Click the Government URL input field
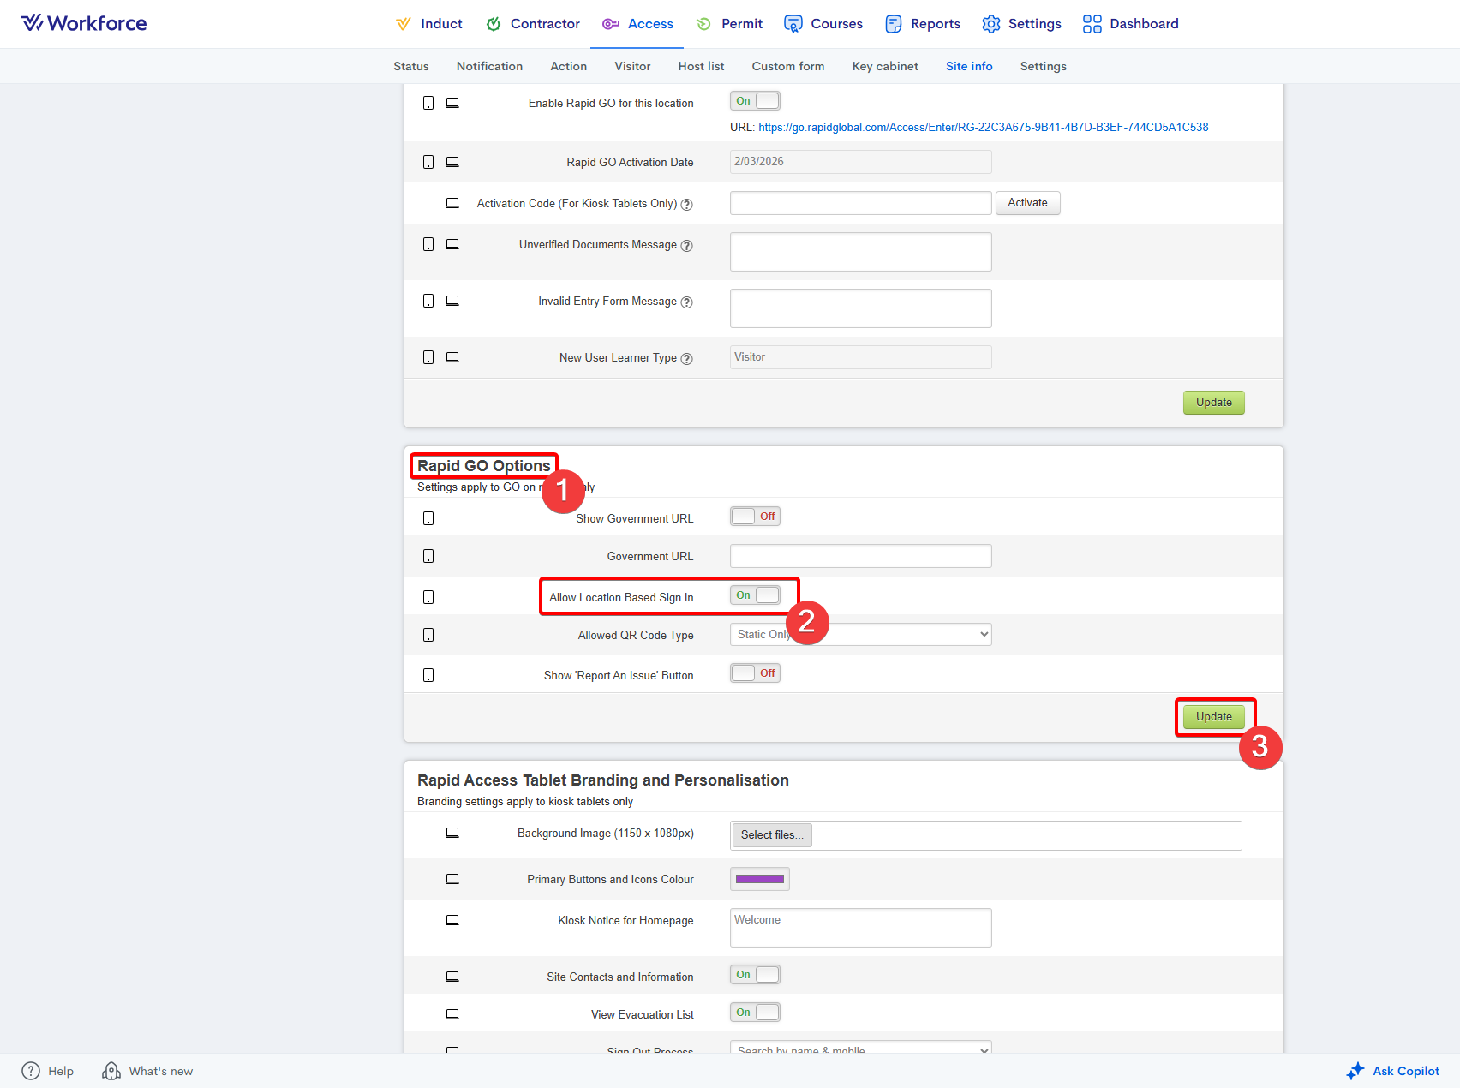Viewport: 1460px width, 1088px height. coord(860,556)
